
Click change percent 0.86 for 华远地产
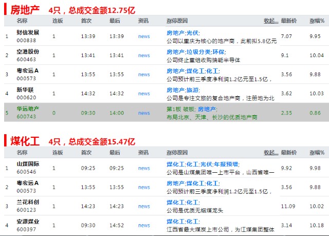(315, 113)
